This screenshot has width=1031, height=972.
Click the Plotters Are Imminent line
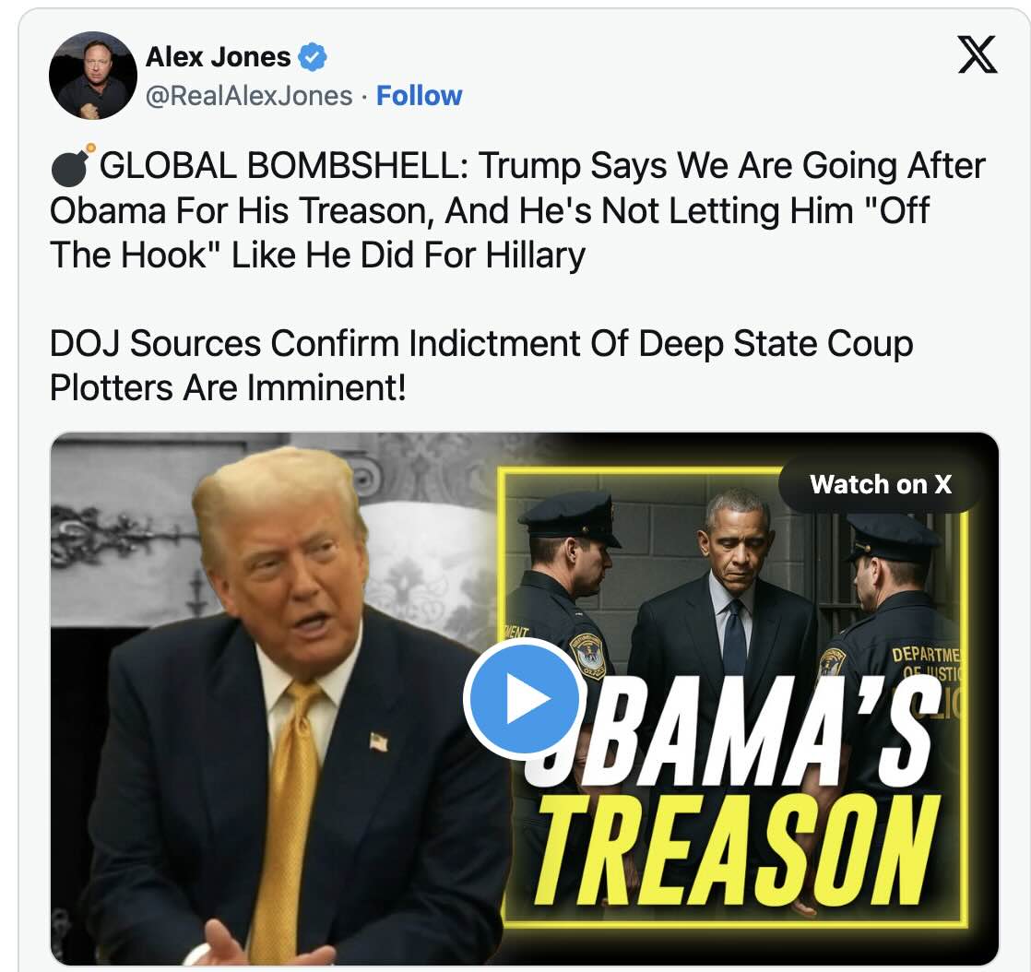[228, 387]
